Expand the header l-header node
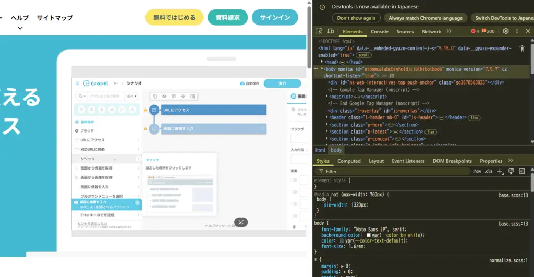The height and width of the screenshot is (277, 534). click(326, 117)
